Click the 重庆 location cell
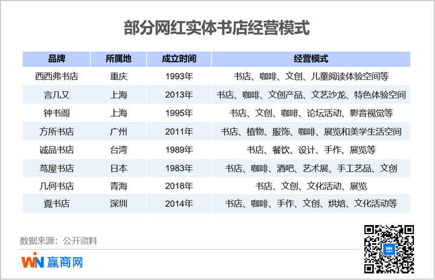Image resolution: width=435 pixels, height=280 pixels. pyautogui.click(x=118, y=76)
